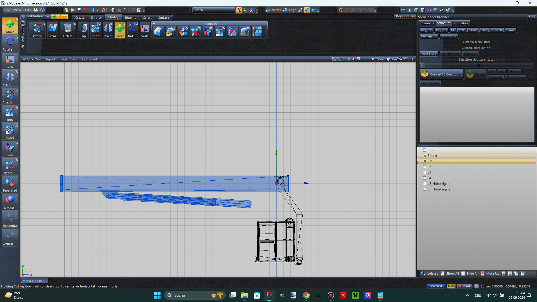Screen dimensions: 537x302
Task: Switch to the Rigging tab
Action: click(131, 17)
